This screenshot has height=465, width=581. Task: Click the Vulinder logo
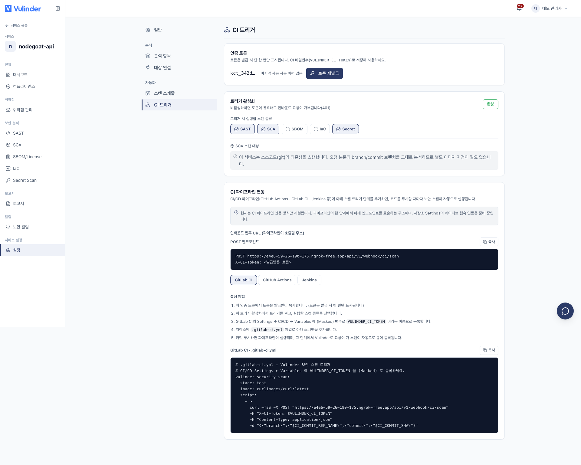(23, 8)
